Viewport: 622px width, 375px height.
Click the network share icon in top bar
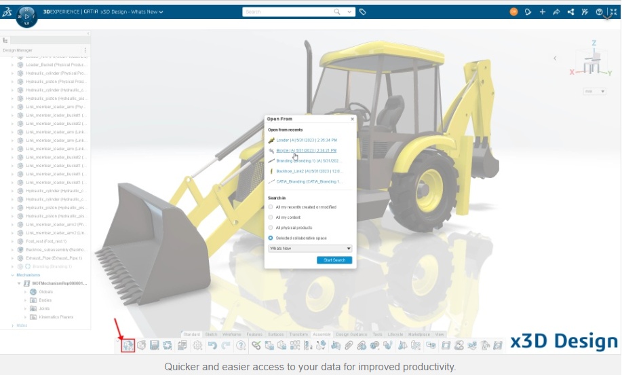571,12
